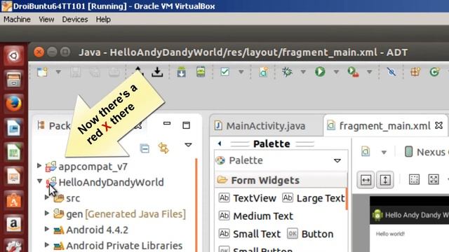The height and width of the screenshot is (252, 449).
Task: Click the green Run button icon
Action: pos(320,71)
